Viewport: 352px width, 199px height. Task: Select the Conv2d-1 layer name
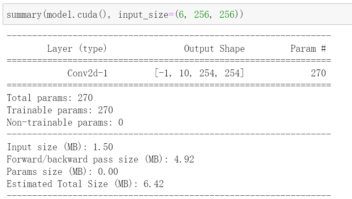point(88,73)
